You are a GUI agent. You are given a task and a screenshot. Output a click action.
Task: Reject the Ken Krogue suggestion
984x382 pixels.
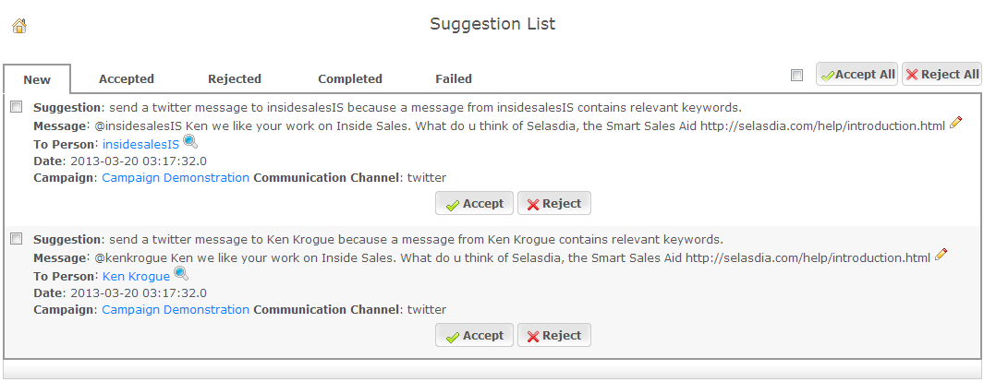(554, 335)
